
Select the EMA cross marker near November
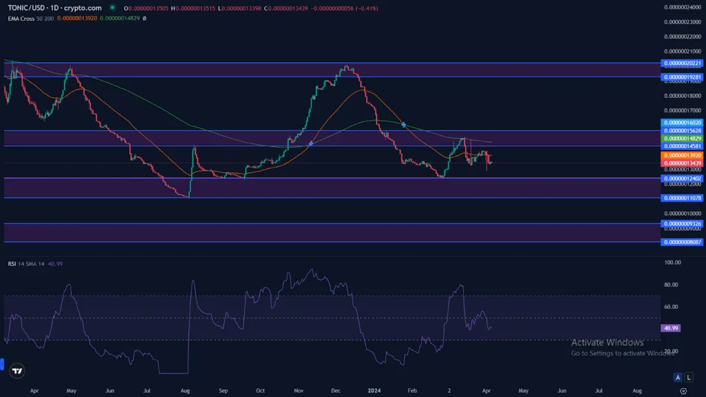tap(311, 143)
